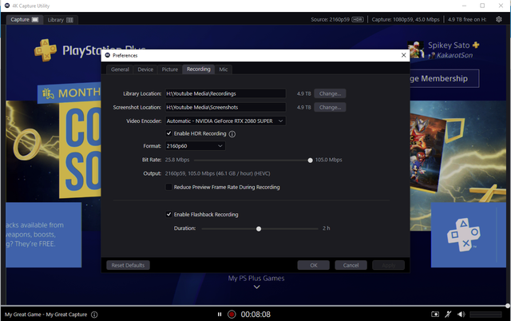
Task: Click the game cover art thumbnail in preview
Action: 426,153
